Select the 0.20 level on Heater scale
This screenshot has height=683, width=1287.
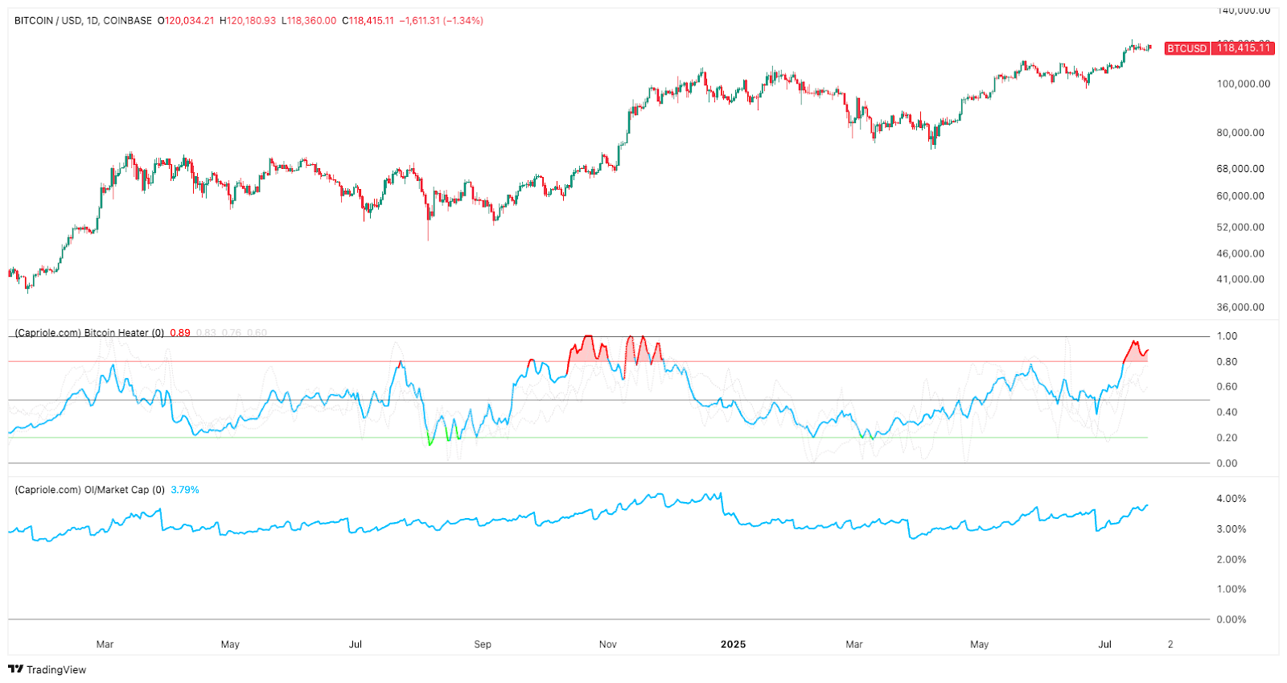1227,438
